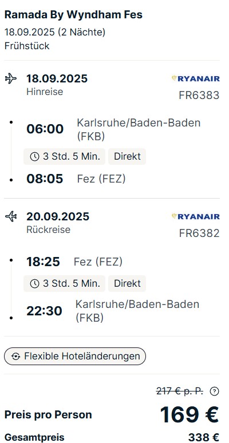This screenshot has height=443, width=229.
Task: Click the 06:00 departure time
Action: pyautogui.click(x=45, y=129)
